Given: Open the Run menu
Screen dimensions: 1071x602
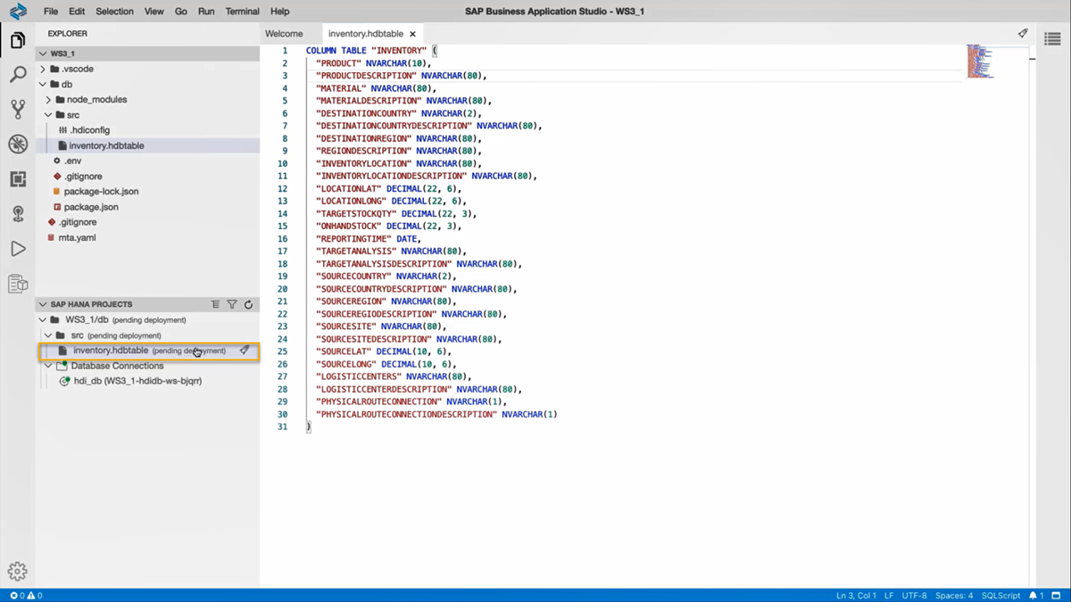Looking at the screenshot, I should [x=206, y=12].
